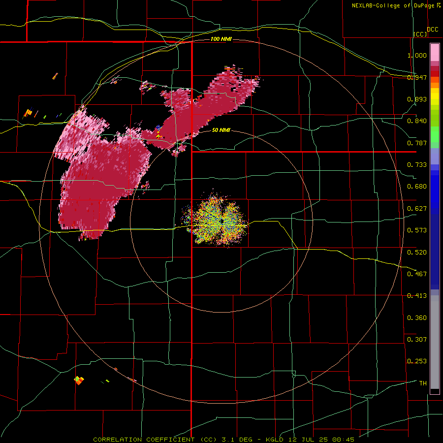The height and width of the screenshot is (443, 443).
Task: Click the TH label at scale bottom
Action: 423,383
